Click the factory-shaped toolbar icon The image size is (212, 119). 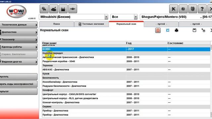tap(63, 9)
